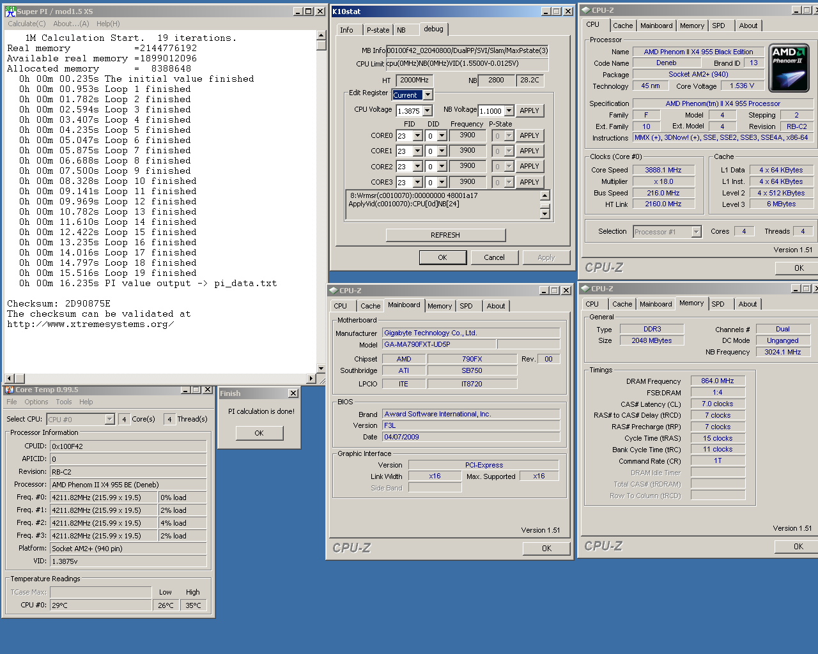
Task: Click the K10stat debug log scroll-up arrow
Action: click(x=545, y=196)
